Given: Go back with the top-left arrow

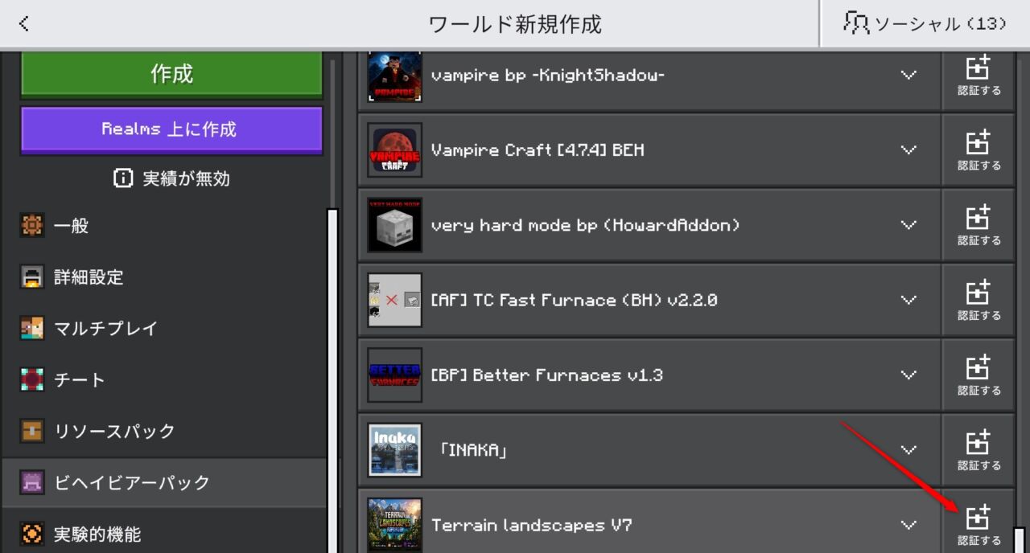Looking at the screenshot, I should (24, 23).
